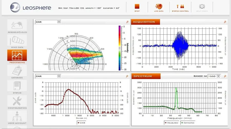Open Configuration tools icon

[17, 101]
